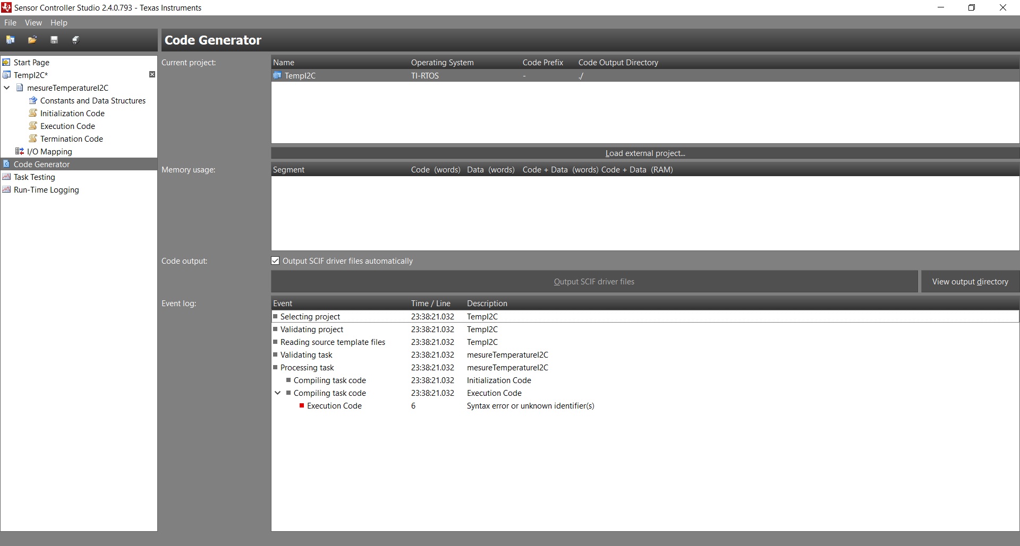This screenshot has height=546, width=1020.
Task: Select Compiling task code row for Initialization Code
Action: (x=645, y=380)
